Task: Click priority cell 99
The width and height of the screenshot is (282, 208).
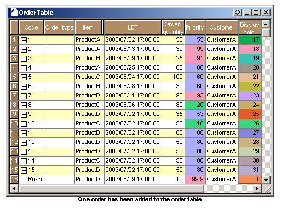Action: (x=195, y=49)
